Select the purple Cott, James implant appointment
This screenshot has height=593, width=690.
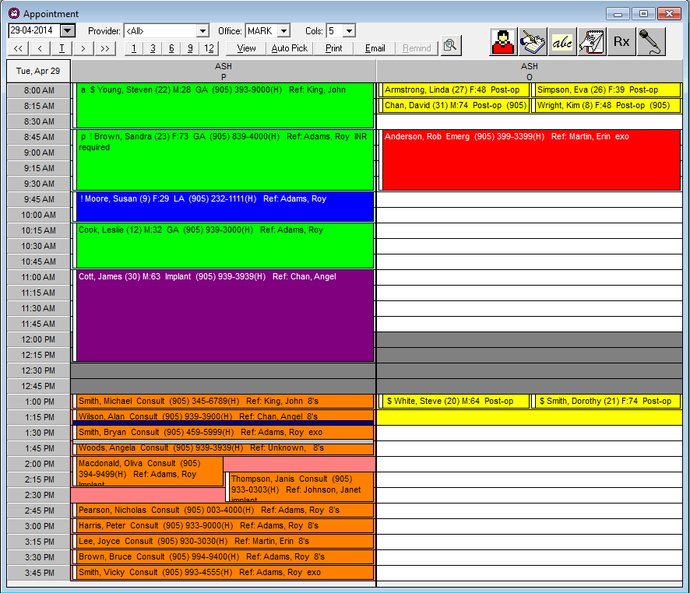(x=225, y=316)
